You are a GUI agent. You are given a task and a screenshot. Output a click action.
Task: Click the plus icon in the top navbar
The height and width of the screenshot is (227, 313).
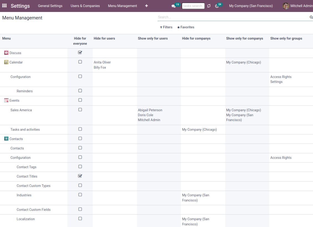pyautogui.click(x=147, y=6)
